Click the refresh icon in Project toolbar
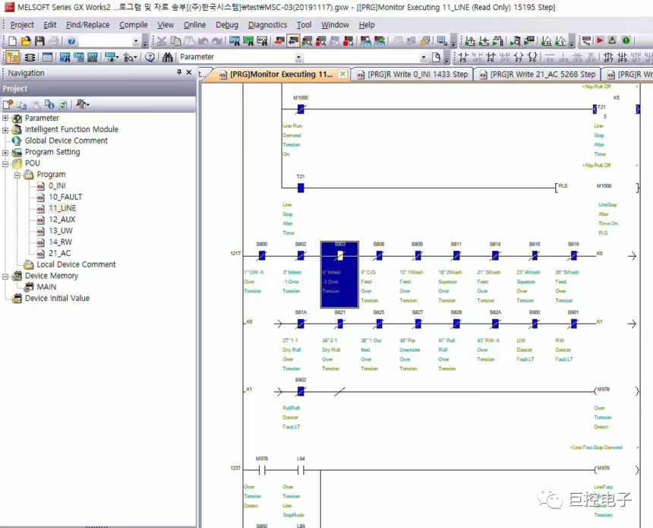The height and width of the screenshot is (528, 653). pos(63,104)
